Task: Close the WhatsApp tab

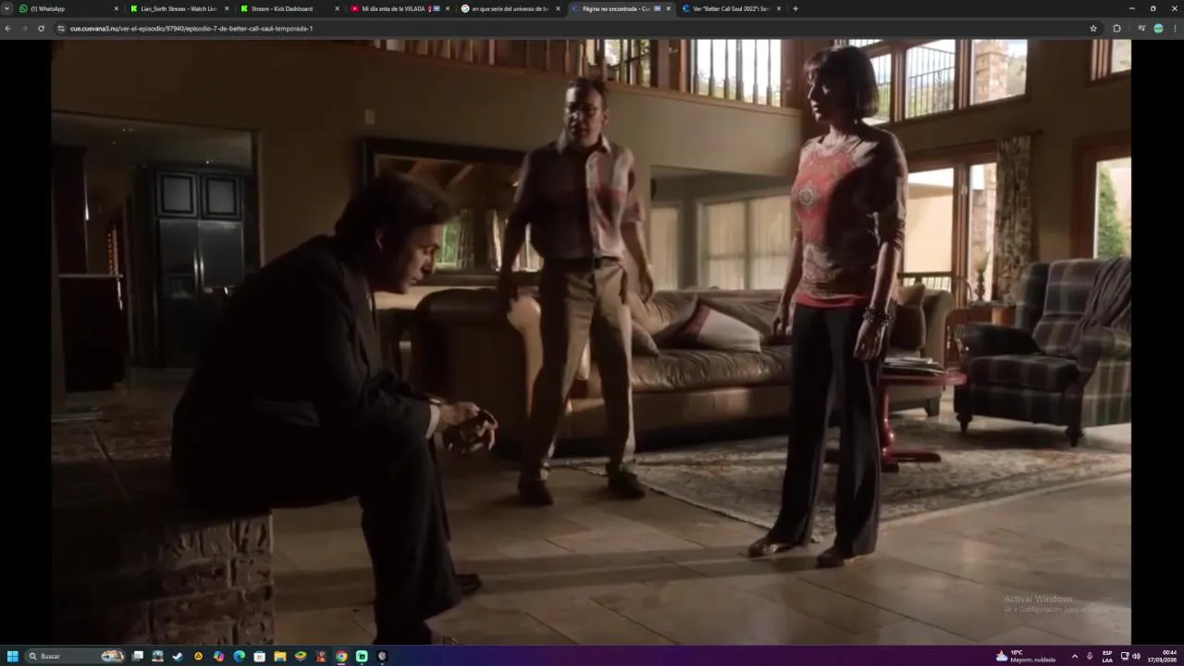Action: 117,8
